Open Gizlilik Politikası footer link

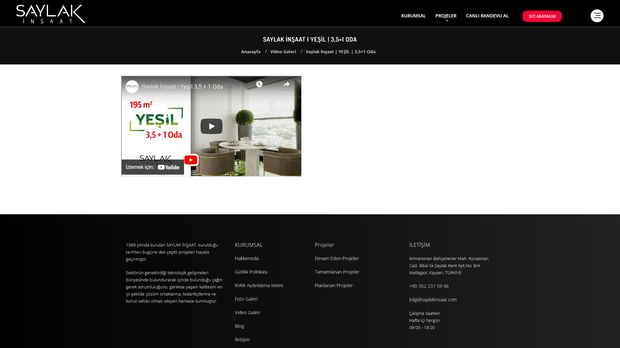click(x=251, y=272)
